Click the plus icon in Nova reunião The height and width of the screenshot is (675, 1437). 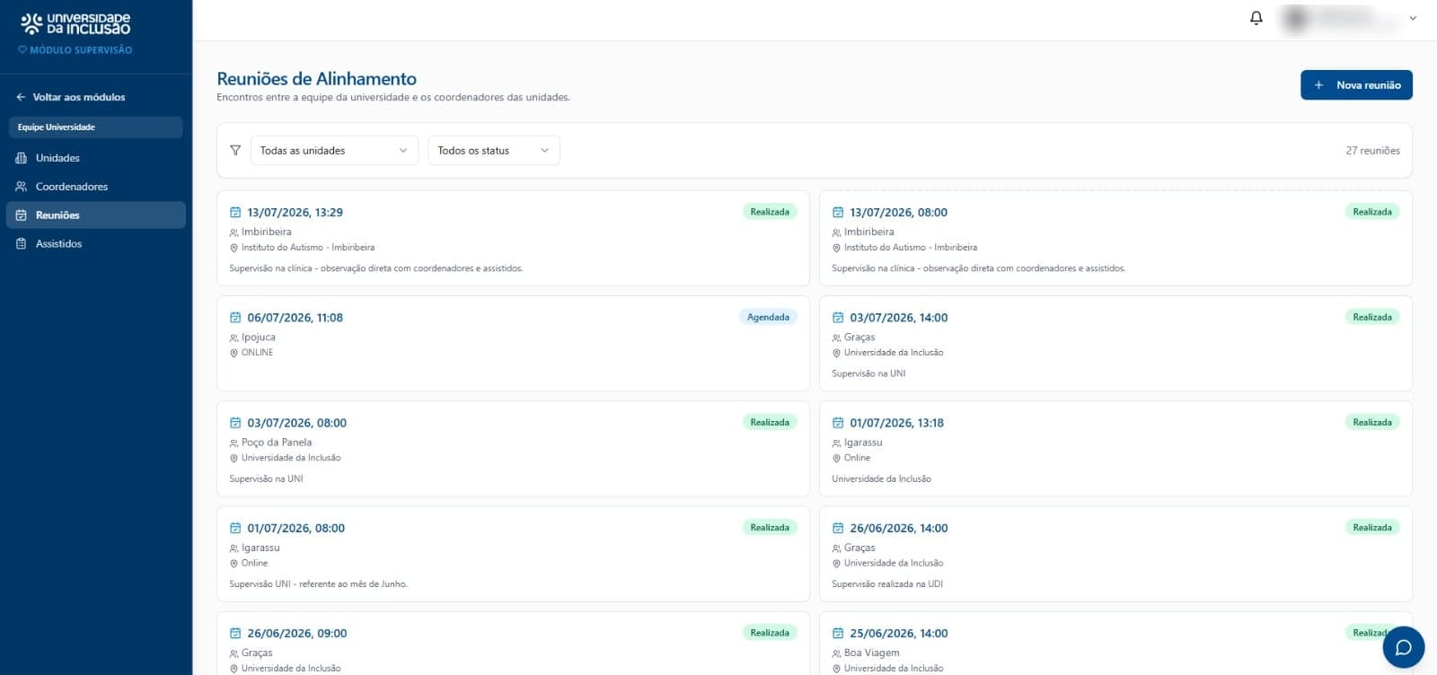coord(1318,85)
